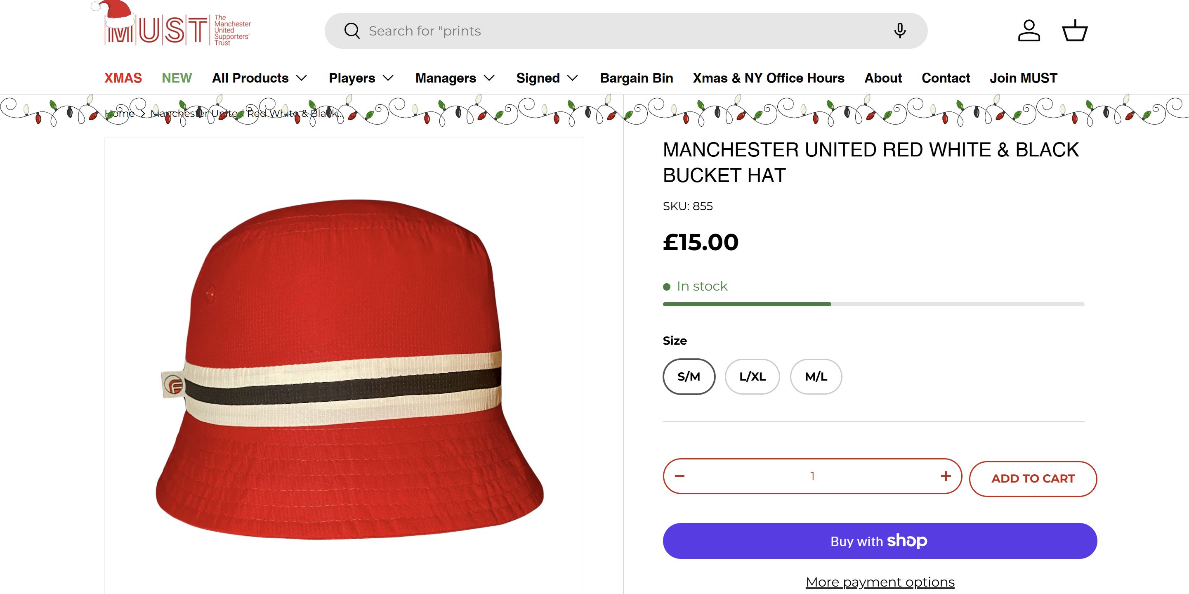The image size is (1189, 594).
Task: Open the account profile icon
Action: coord(1029,31)
